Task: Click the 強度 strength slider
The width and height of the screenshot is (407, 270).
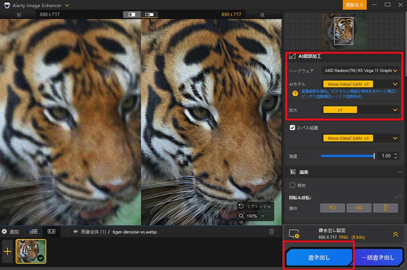Action: point(348,156)
